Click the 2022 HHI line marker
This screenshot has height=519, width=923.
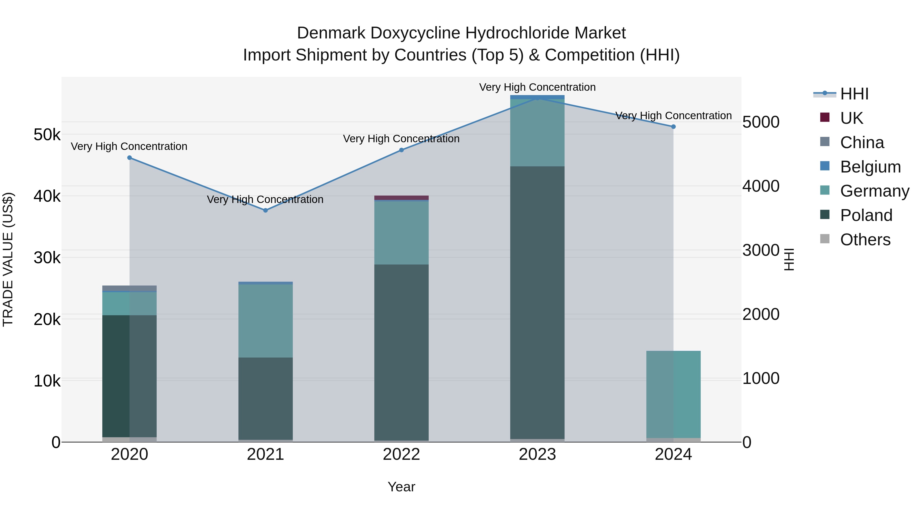[x=401, y=150]
